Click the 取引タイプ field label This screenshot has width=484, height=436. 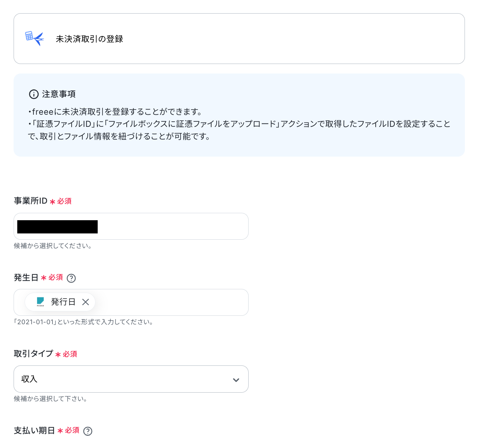coord(33,354)
